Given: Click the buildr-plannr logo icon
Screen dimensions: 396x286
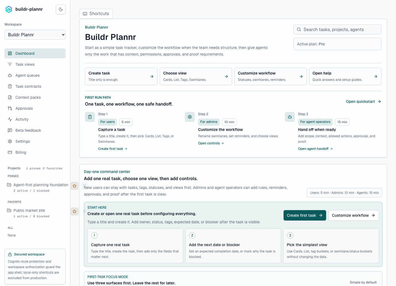Looking at the screenshot, I should click(9, 9).
